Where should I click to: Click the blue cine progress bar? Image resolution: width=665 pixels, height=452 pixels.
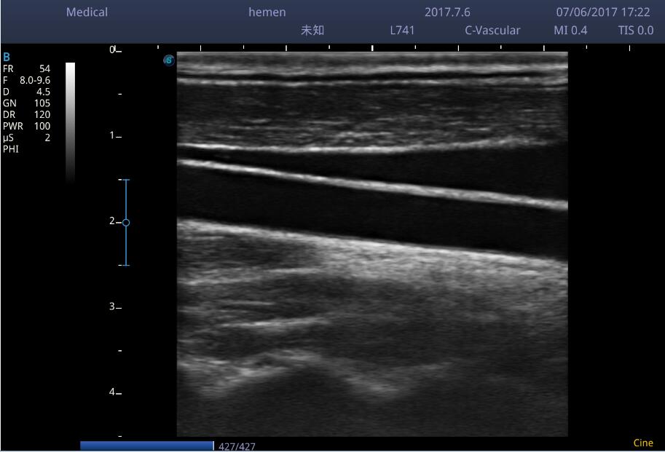coord(146,445)
